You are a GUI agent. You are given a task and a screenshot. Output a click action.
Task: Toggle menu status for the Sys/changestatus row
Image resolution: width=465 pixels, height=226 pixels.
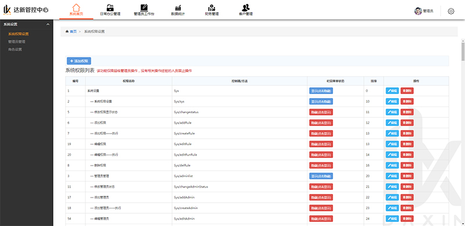coord(321,112)
